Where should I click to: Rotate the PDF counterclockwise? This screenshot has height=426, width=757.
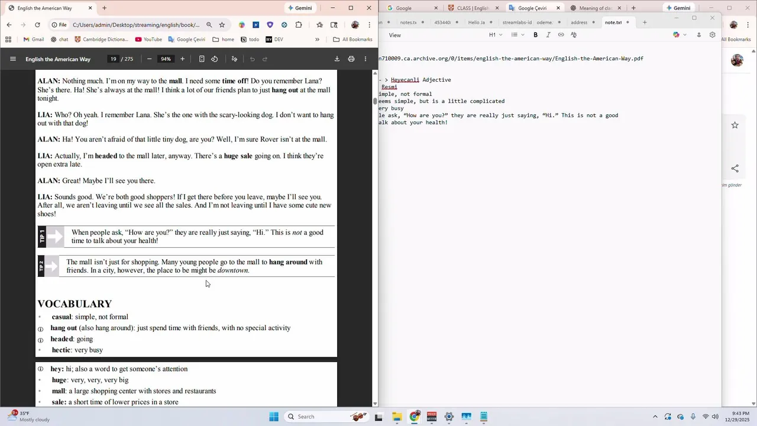(215, 59)
